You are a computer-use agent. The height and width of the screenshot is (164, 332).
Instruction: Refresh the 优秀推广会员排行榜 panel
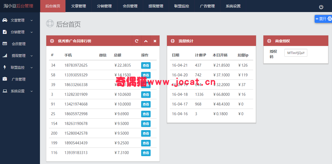pos(136,41)
